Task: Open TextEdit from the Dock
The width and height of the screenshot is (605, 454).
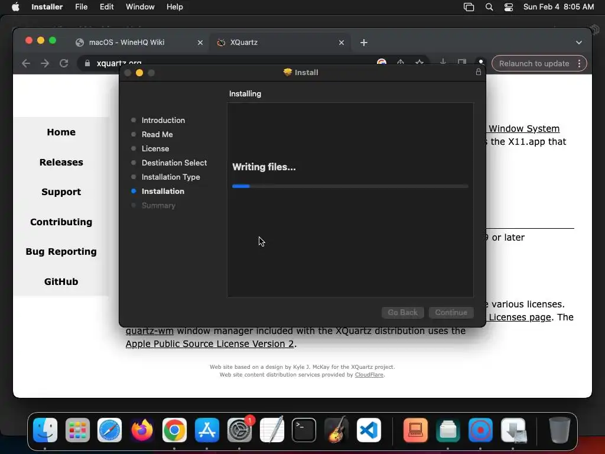Action: (x=272, y=430)
